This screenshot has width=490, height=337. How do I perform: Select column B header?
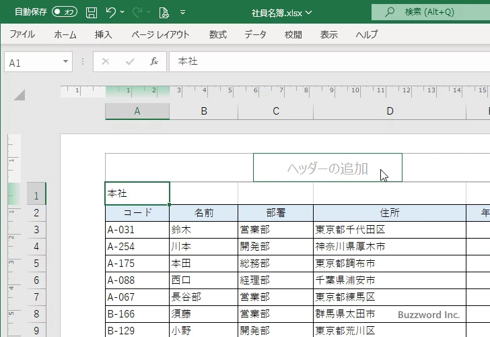[x=204, y=111]
